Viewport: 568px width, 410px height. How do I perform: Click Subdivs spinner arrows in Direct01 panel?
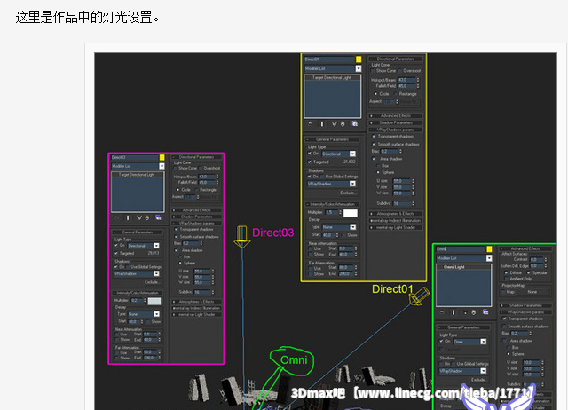coord(413,203)
